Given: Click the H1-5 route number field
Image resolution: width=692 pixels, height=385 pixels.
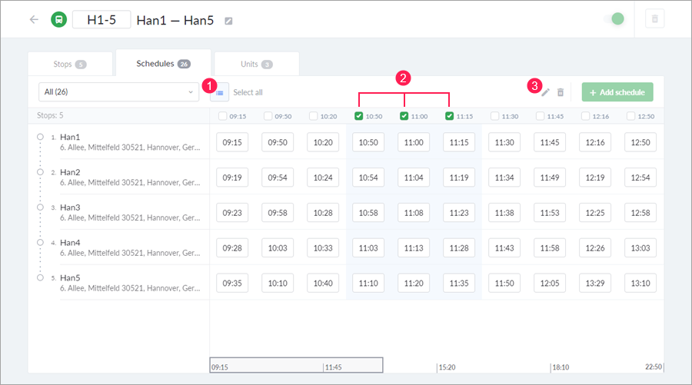Looking at the screenshot, I should pyautogui.click(x=101, y=19).
